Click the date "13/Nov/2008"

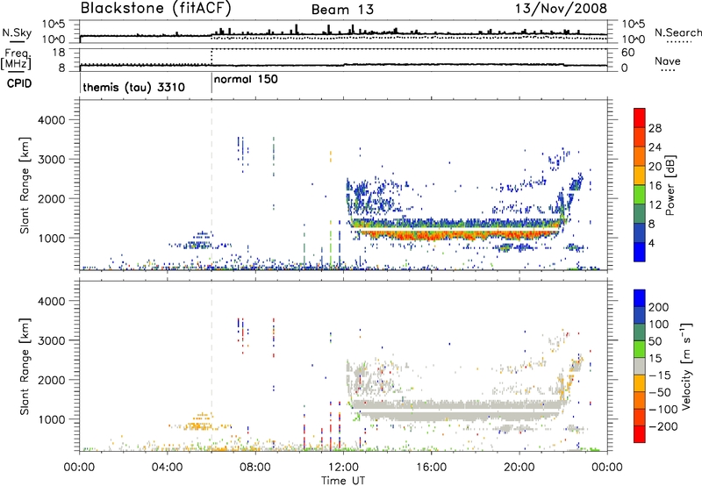561,8
